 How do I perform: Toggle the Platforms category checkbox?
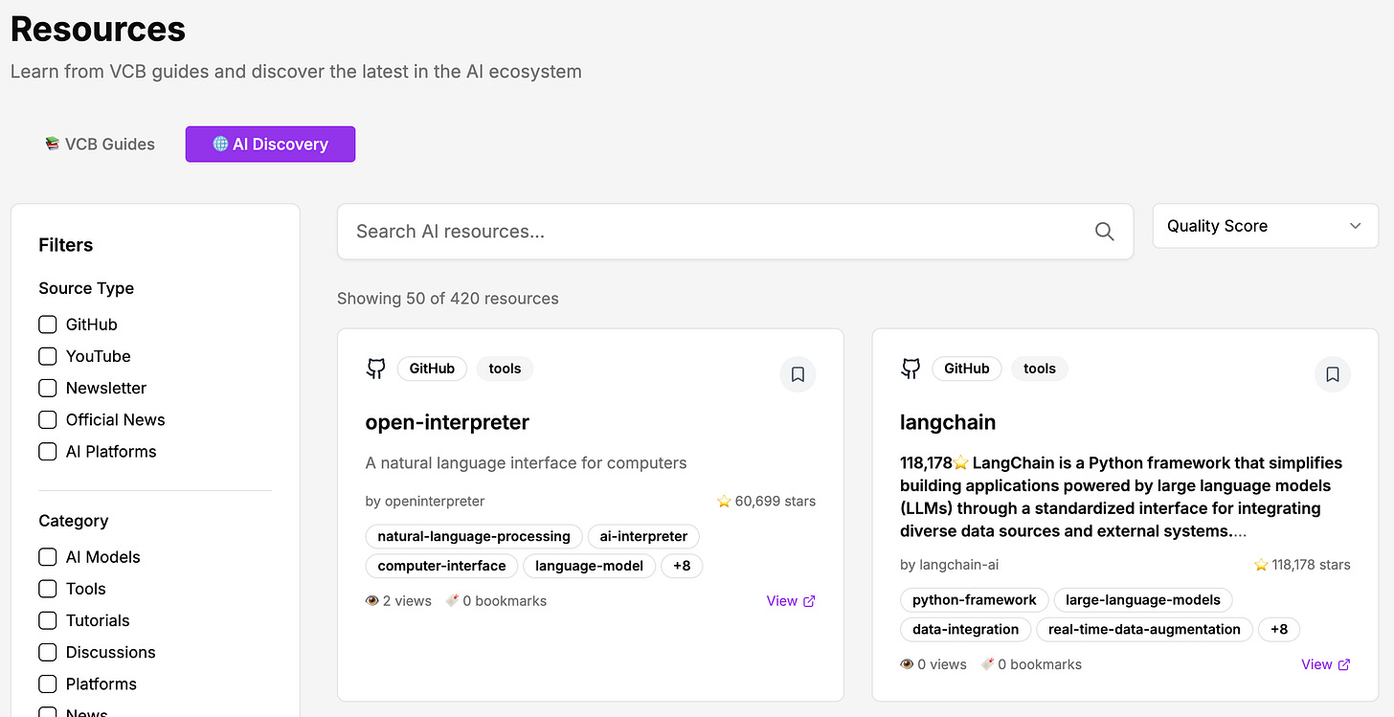[x=48, y=683]
